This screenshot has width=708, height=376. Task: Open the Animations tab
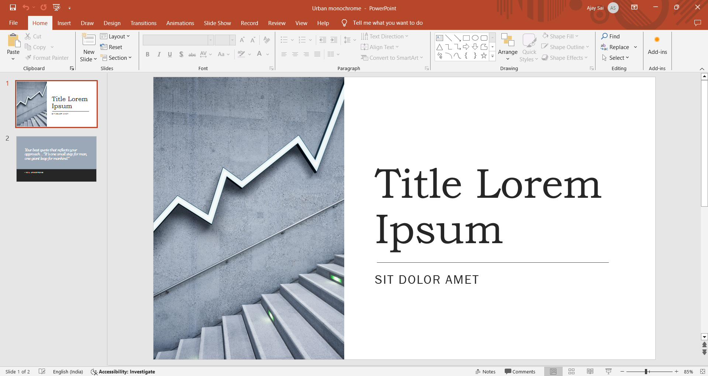(180, 23)
